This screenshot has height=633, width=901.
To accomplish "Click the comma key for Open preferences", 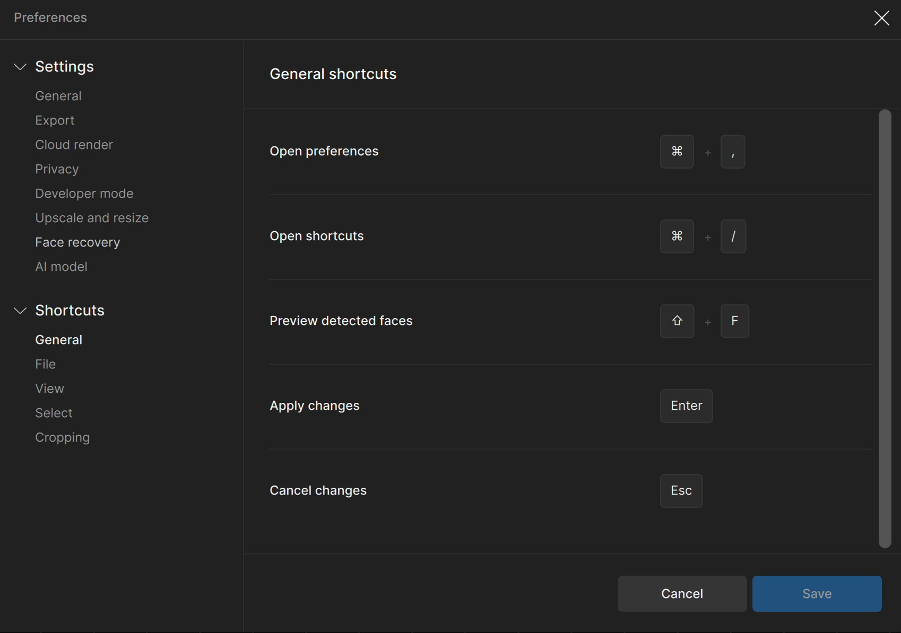I will pyautogui.click(x=732, y=152).
